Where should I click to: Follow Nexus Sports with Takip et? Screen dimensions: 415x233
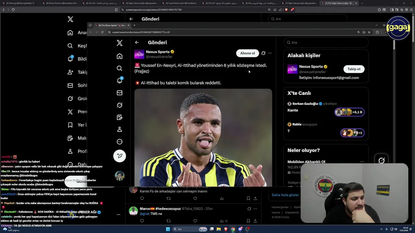click(354, 69)
